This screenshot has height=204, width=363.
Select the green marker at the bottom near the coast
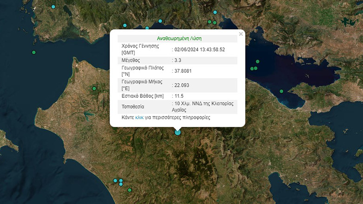(130, 190)
